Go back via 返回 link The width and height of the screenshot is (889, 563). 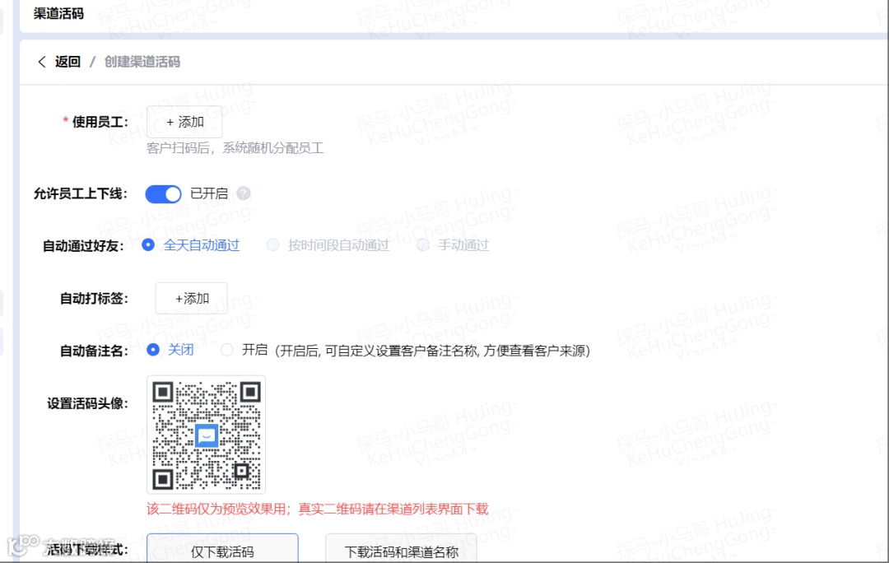(x=67, y=62)
